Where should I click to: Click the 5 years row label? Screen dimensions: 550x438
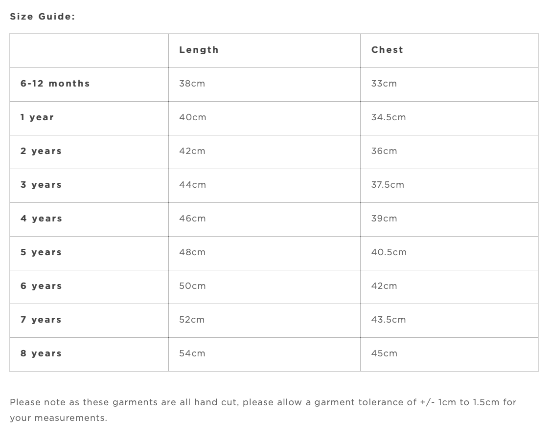click(x=41, y=252)
